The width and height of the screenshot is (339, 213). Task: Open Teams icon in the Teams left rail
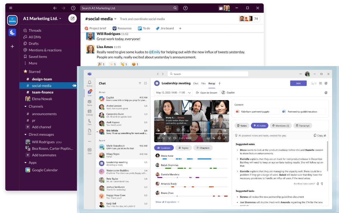click(90, 102)
